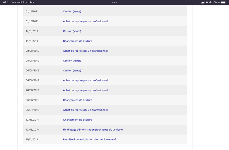Tap the cellular signal bars icon
The height and width of the screenshot is (150, 229).
pos(203,3)
